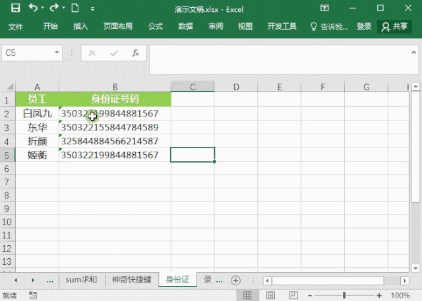Expand the Name Box dropdown arrow
The width and height of the screenshot is (422, 301).
coord(57,53)
